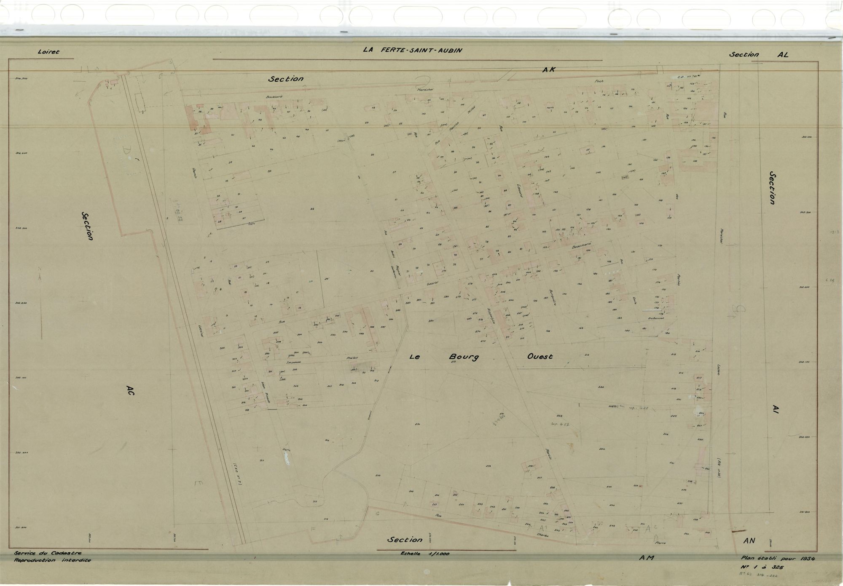Click the 'AN' section label
Screen dimensions: 843x586
coord(749,541)
